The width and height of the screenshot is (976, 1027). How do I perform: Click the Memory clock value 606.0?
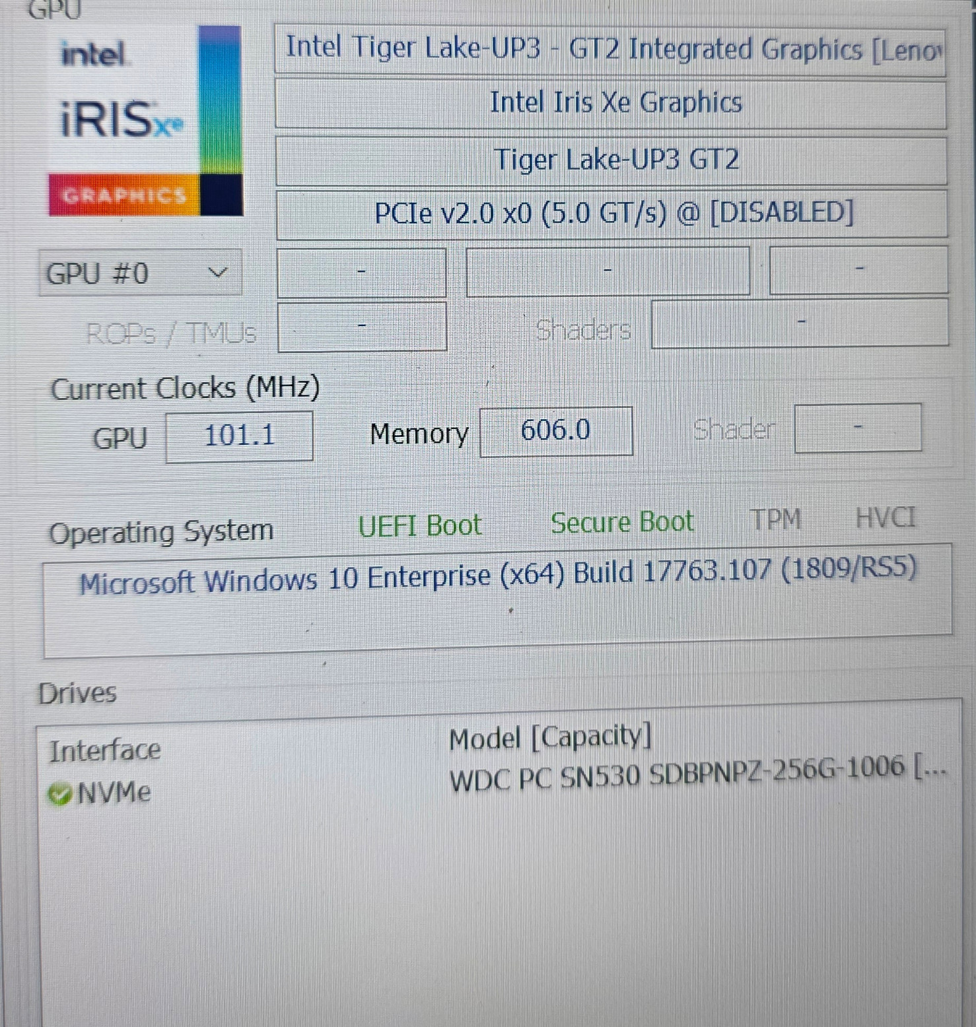[x=556, y=431]
